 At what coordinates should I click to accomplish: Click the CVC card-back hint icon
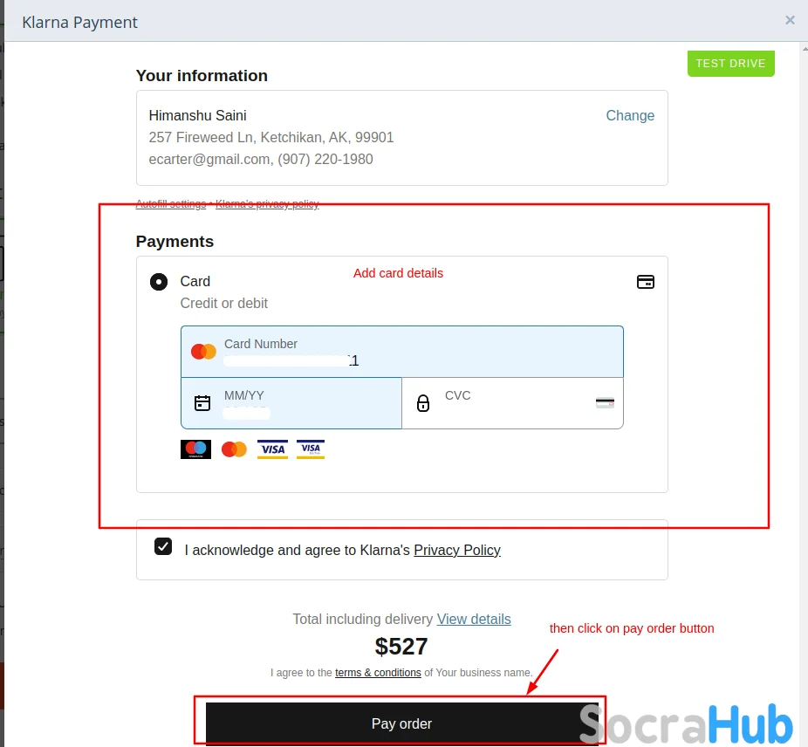(605, 402)
